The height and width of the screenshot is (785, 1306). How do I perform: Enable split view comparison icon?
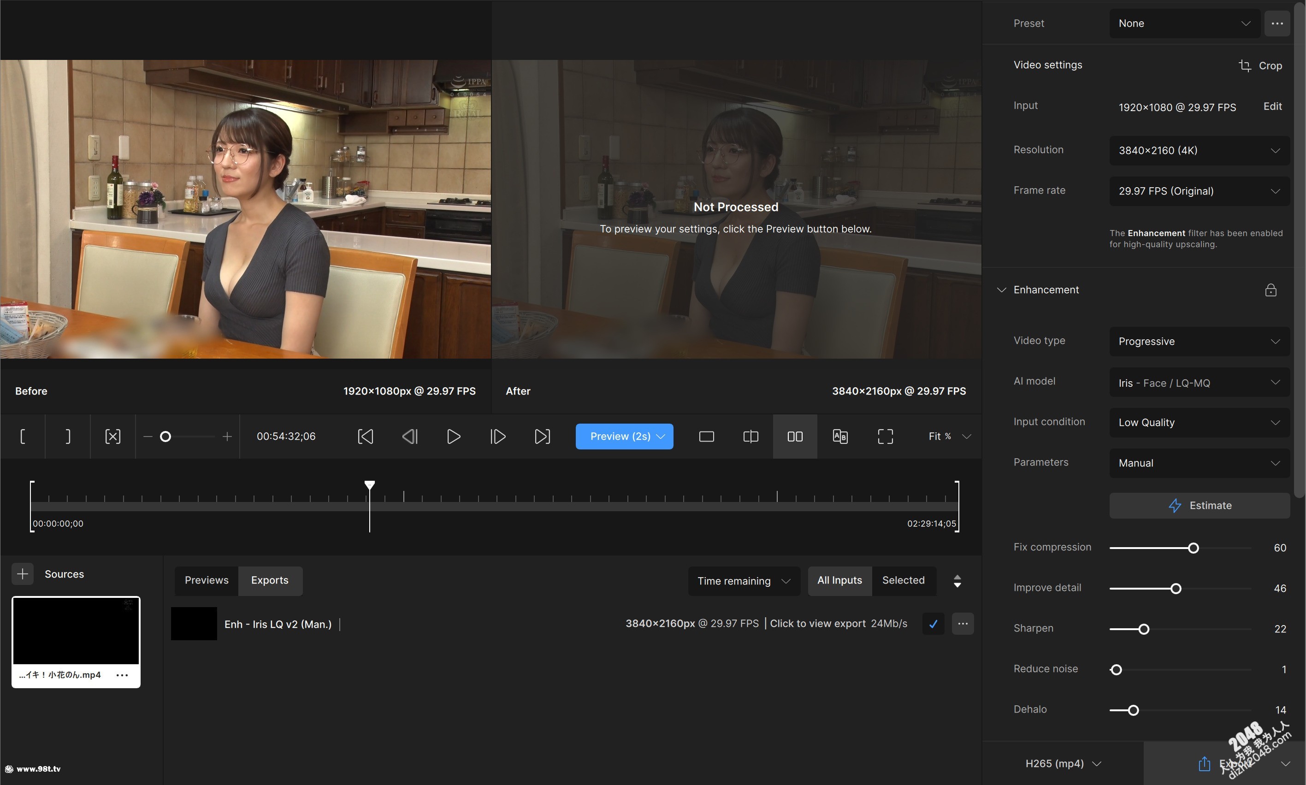tap(751, 437)
